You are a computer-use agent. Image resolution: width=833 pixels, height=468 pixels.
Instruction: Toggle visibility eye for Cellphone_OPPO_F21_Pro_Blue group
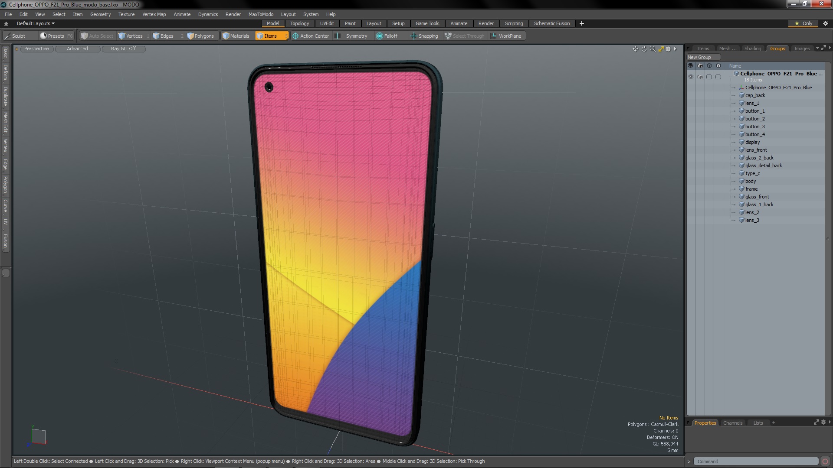[x=691, y=77]
